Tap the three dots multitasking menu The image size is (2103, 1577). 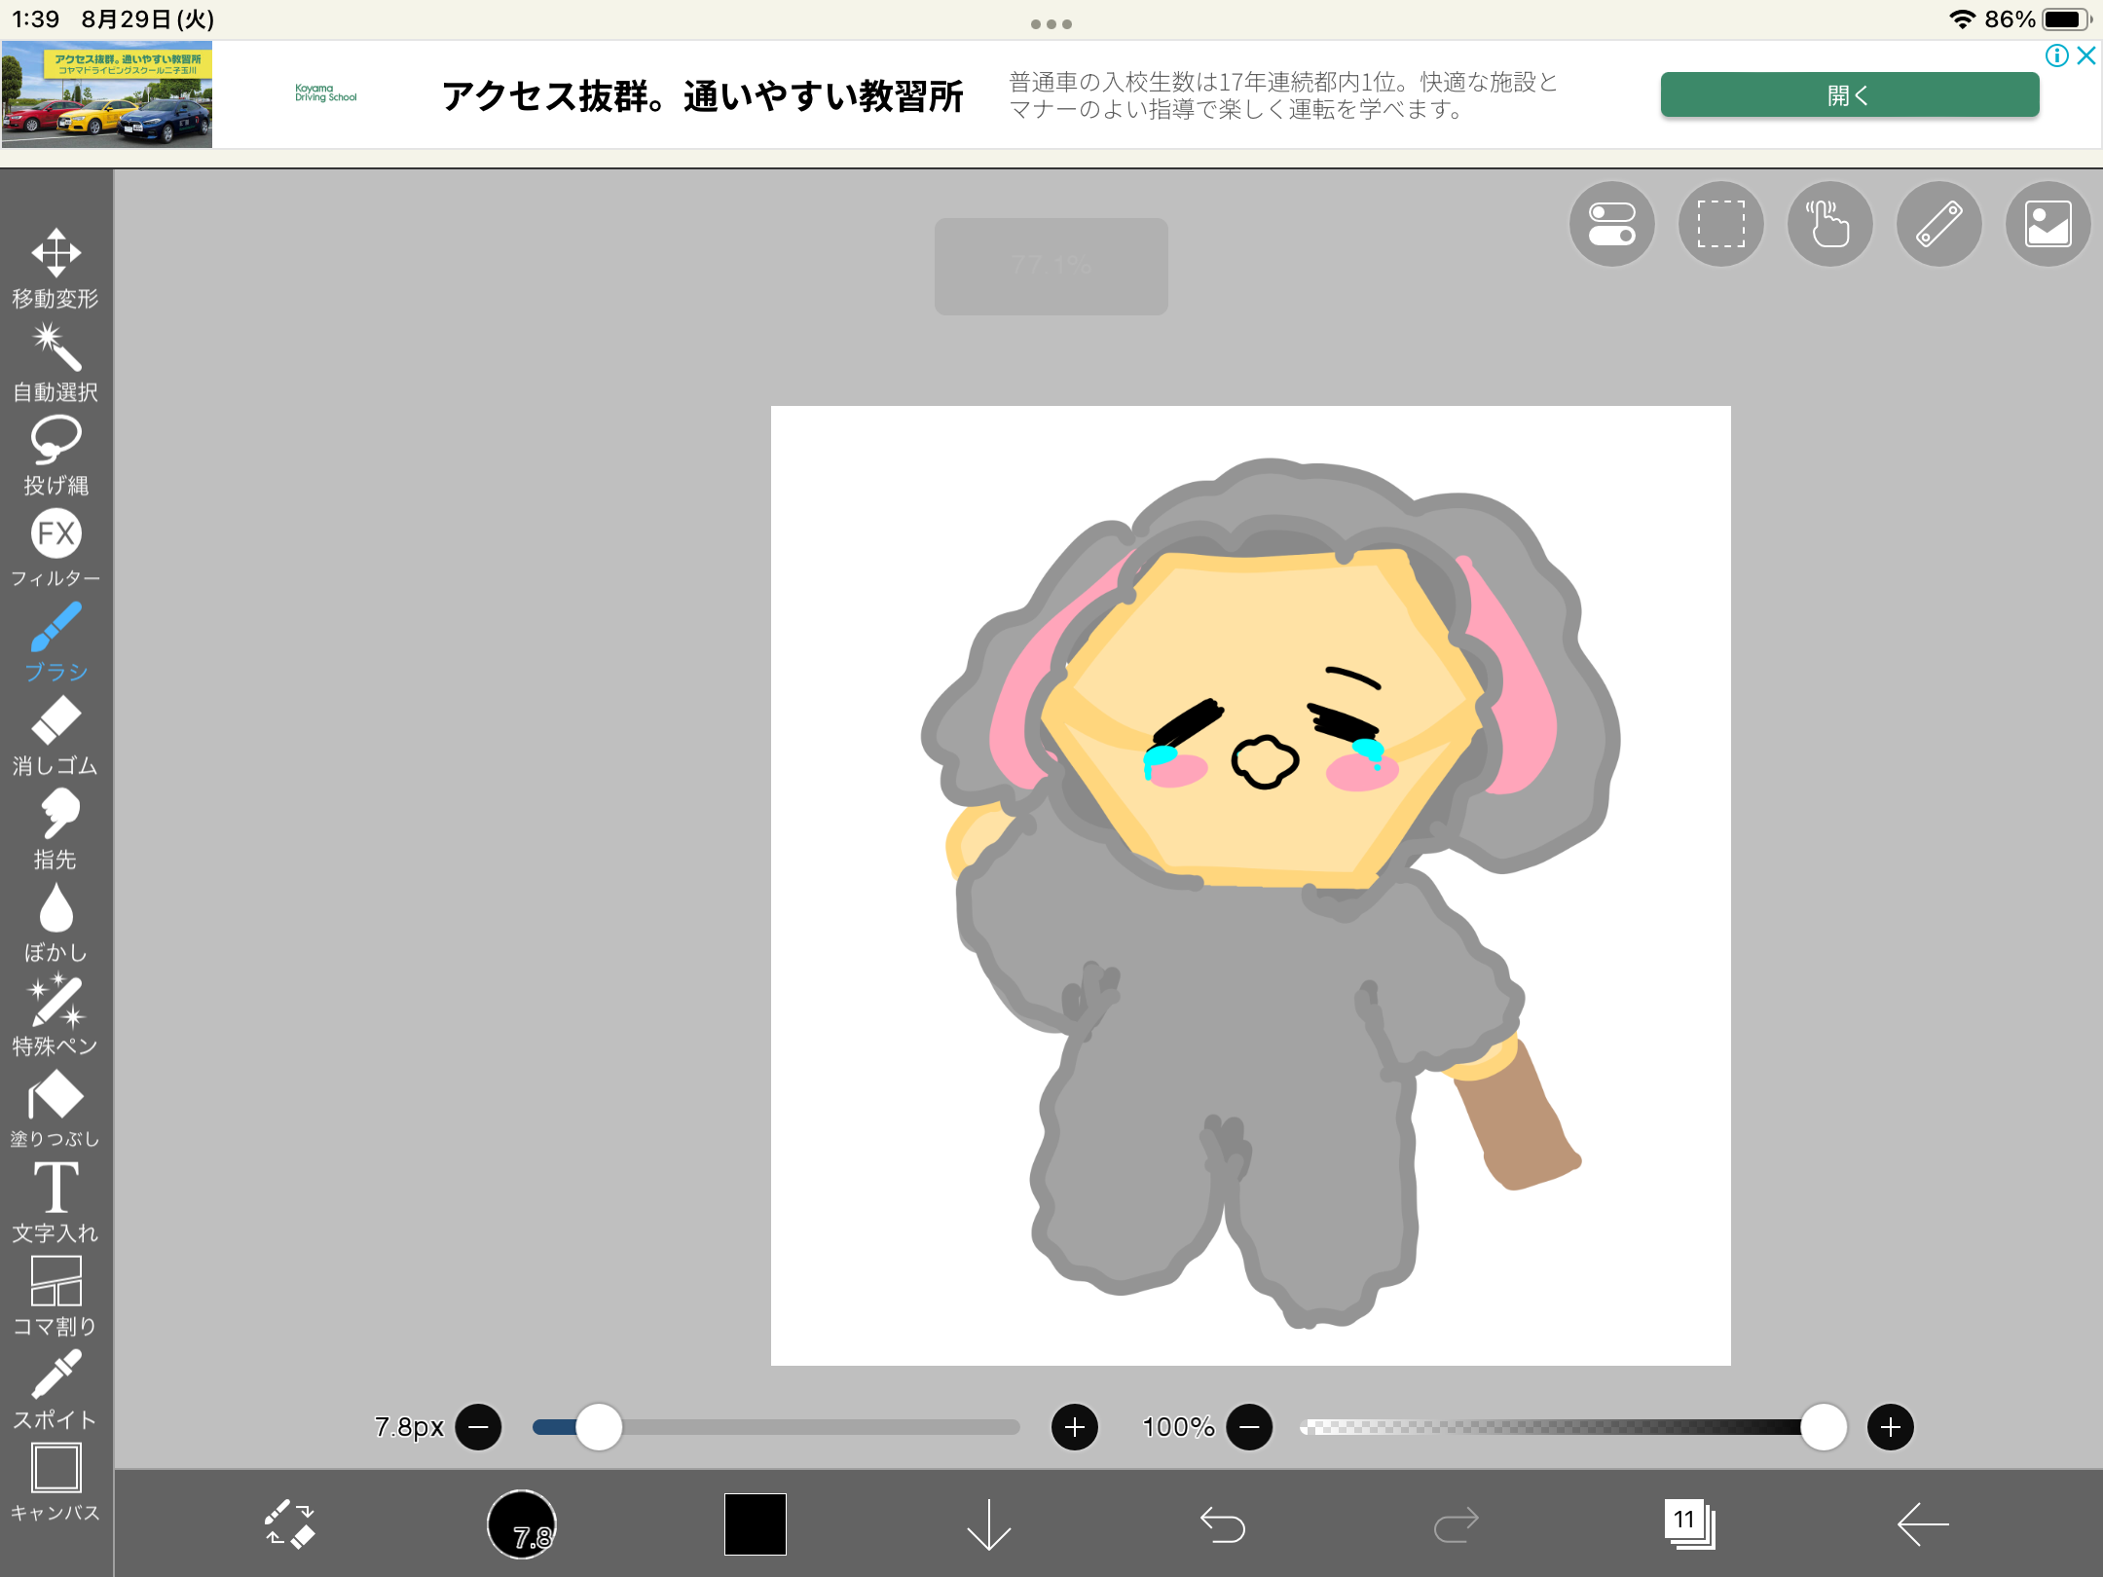1051,24
